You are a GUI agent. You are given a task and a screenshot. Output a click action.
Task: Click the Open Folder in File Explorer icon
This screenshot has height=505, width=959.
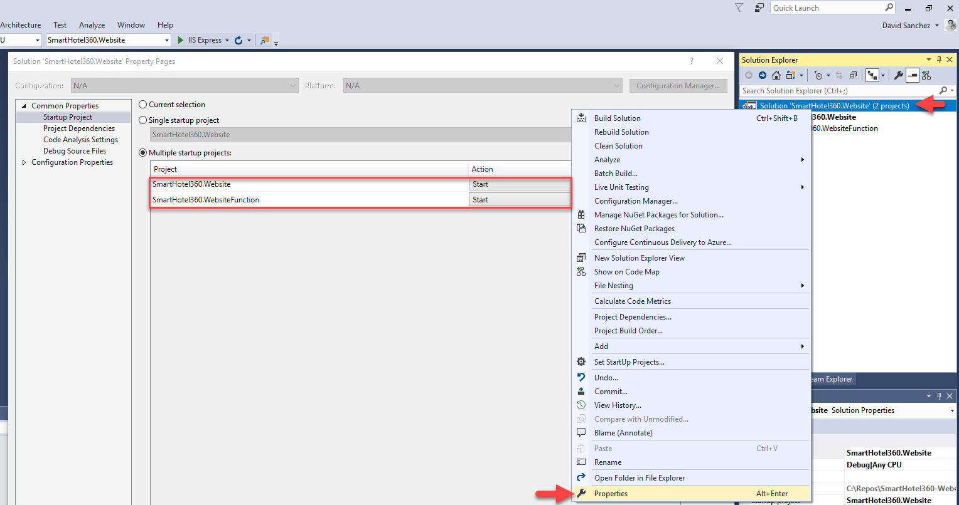[x=581, y=477]
